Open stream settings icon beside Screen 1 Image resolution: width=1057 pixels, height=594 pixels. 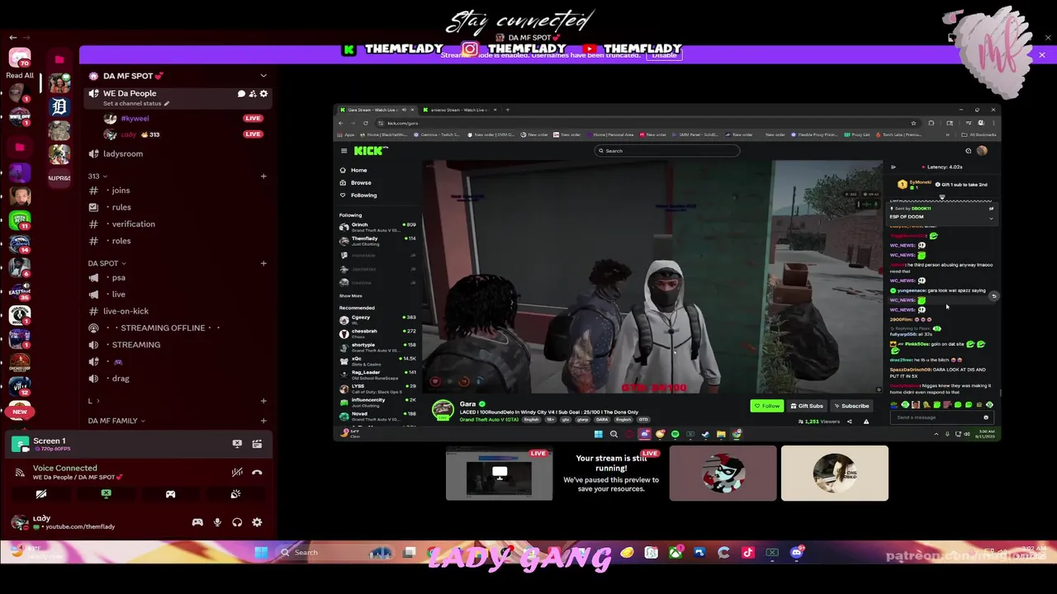point(257,444)
